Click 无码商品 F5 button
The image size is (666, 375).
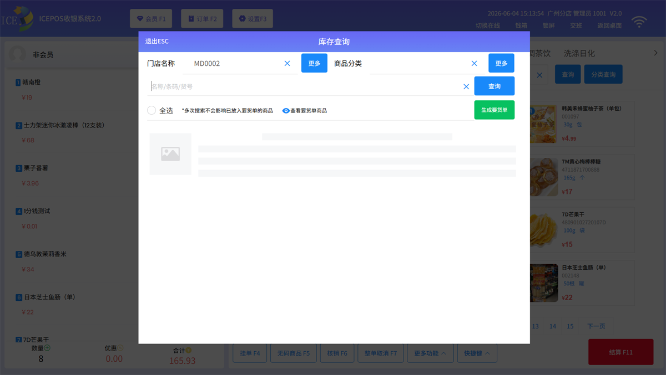tap(293, 353)
